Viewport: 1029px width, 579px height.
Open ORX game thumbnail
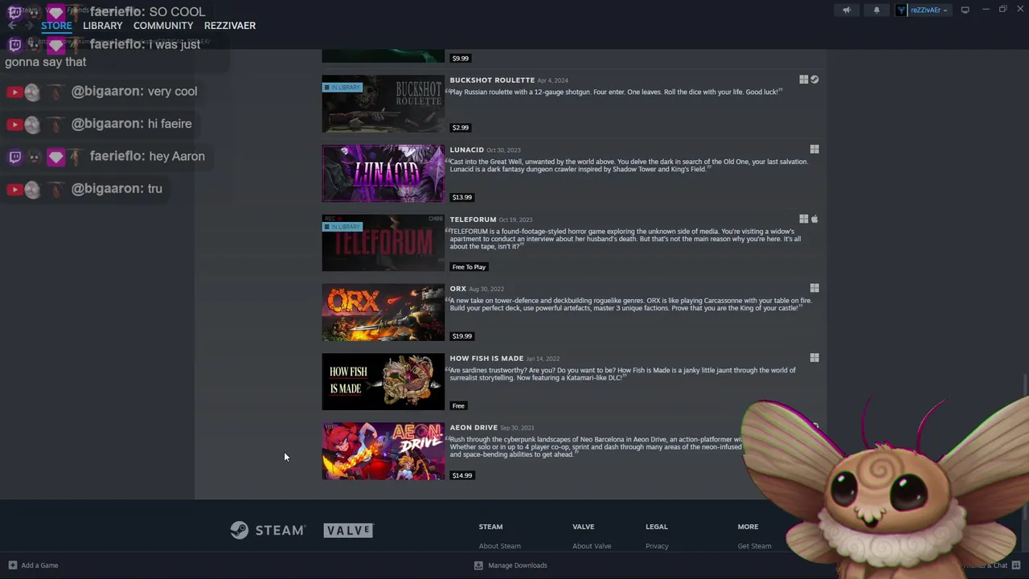click(383, 313)
